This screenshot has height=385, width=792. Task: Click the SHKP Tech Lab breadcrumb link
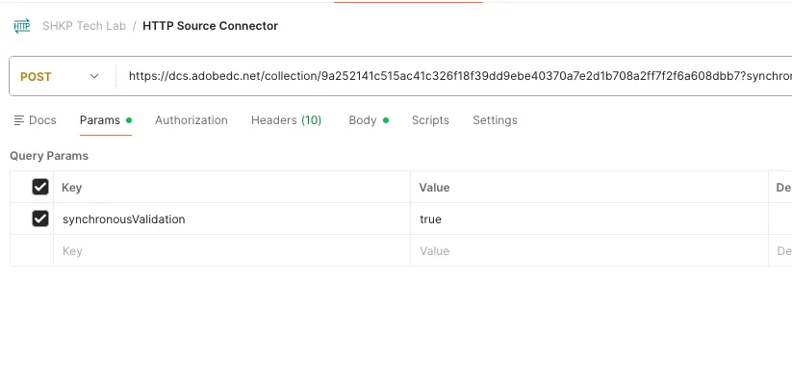84,26
